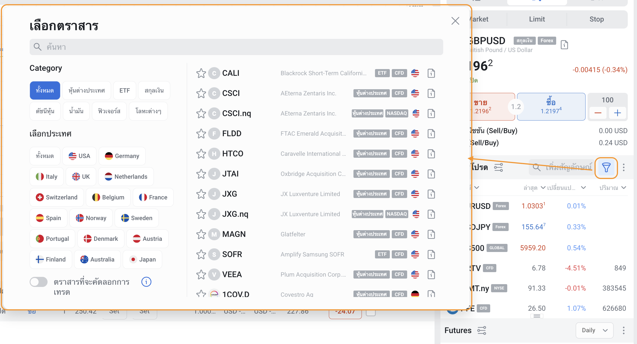This screenshot has width=637, height=344.
Task: Switch to the Limit order tab
Action: click(537, 19)
